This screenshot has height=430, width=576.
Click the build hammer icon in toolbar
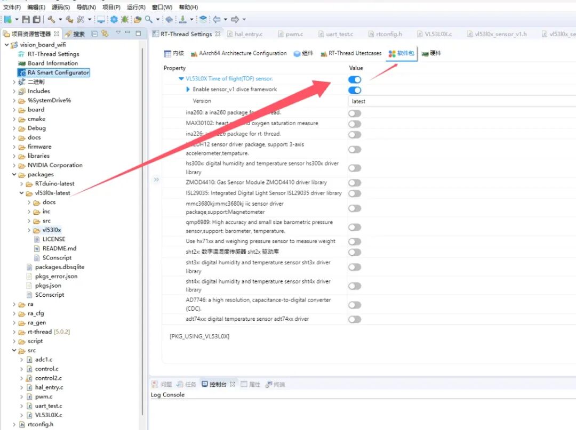[51, 19]
